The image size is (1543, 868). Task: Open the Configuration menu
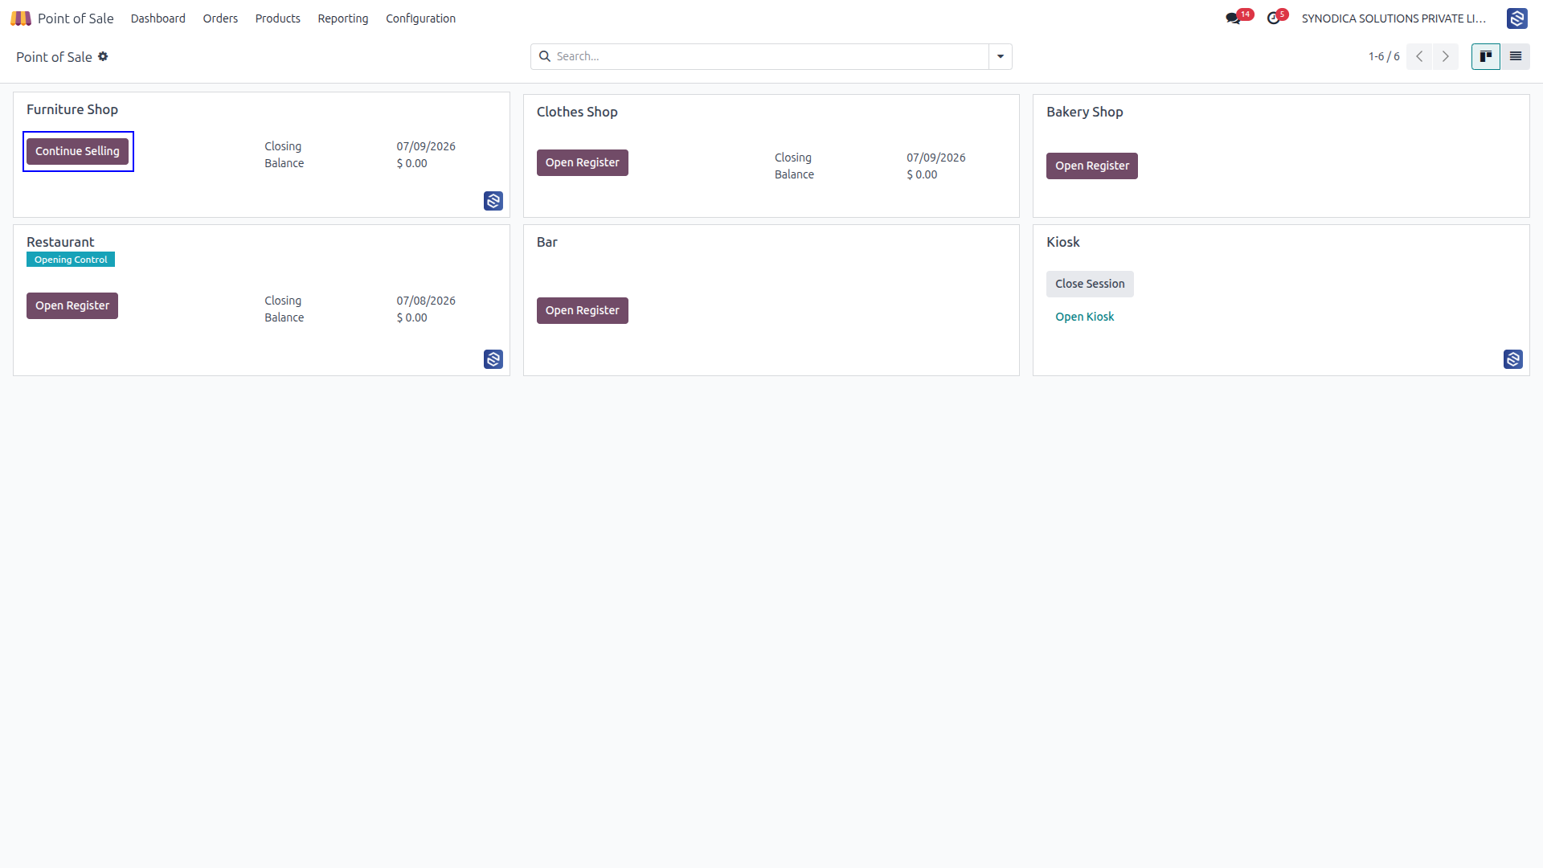pos(420,18)
